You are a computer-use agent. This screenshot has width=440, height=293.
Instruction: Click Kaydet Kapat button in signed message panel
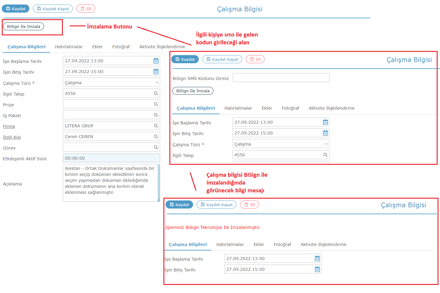point(216,205)
